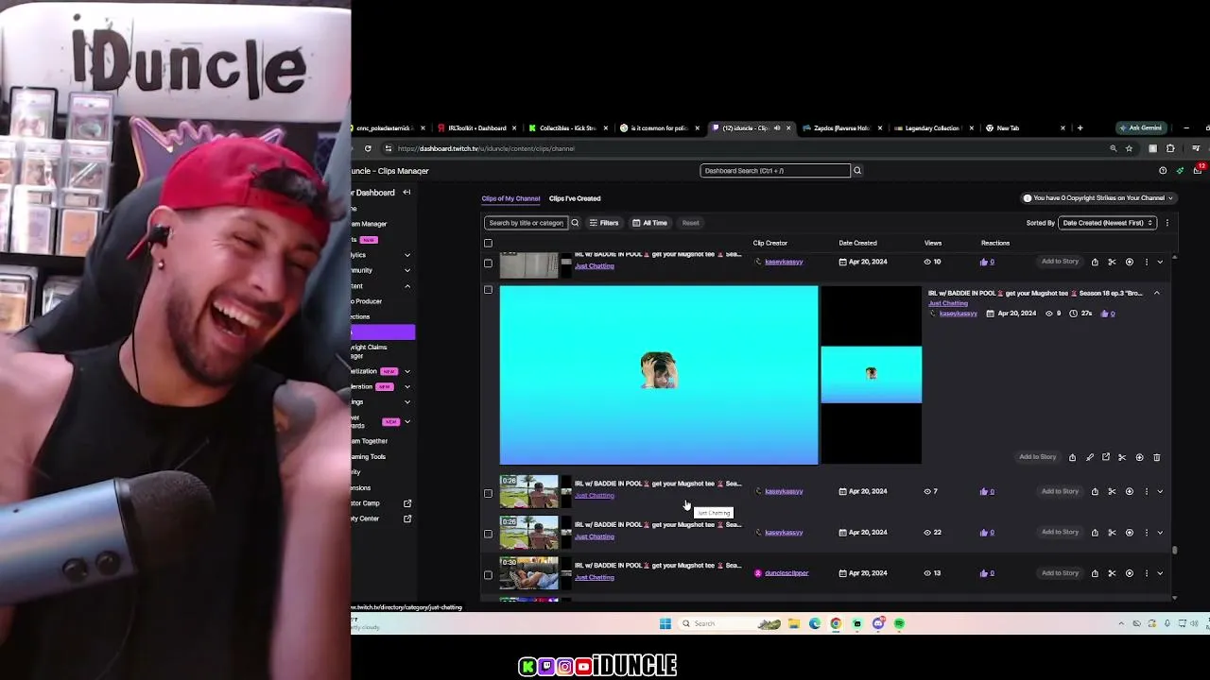Screen dimensions: 1210x680
Task: Click the scissors trim icon in expanded clip
Action: [1122, 457]
